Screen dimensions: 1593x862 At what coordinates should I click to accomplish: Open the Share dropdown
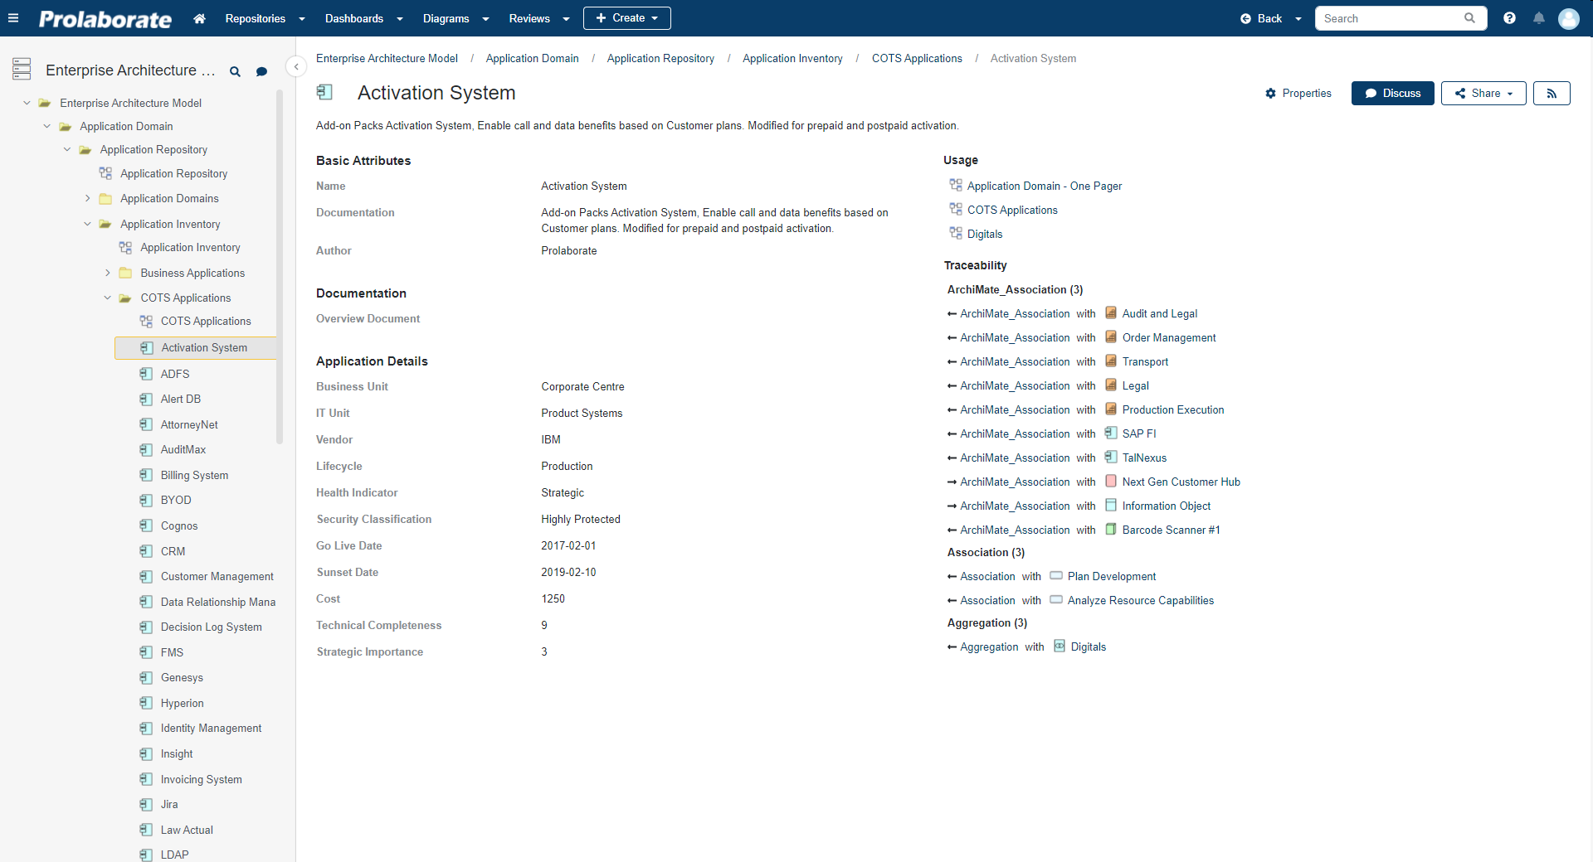coord(1483,94)
